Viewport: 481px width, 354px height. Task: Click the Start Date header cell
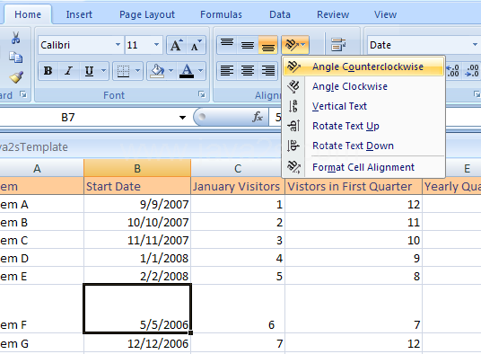(x=137, y=186)
